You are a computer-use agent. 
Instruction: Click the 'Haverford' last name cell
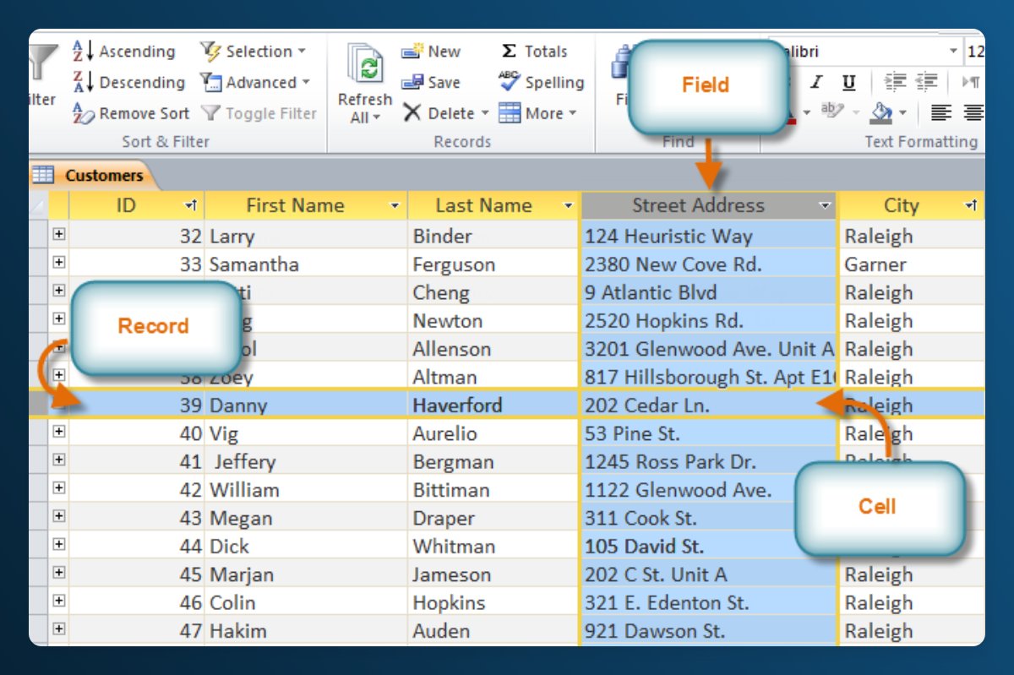[493, 405]
